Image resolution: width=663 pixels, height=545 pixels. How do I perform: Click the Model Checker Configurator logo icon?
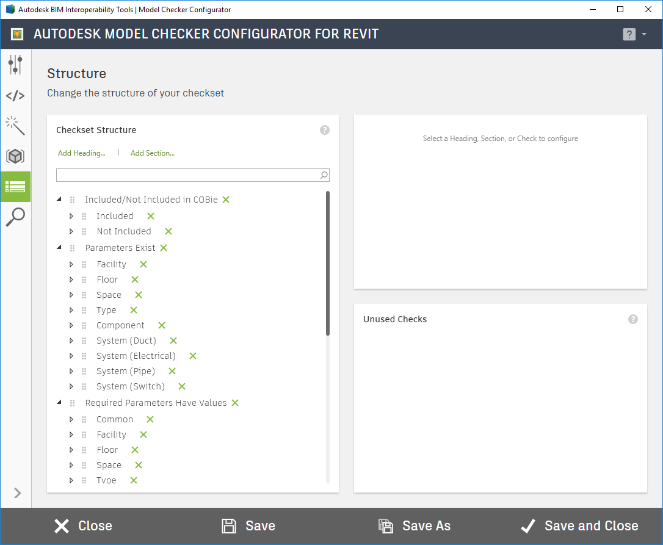(17, 34)
